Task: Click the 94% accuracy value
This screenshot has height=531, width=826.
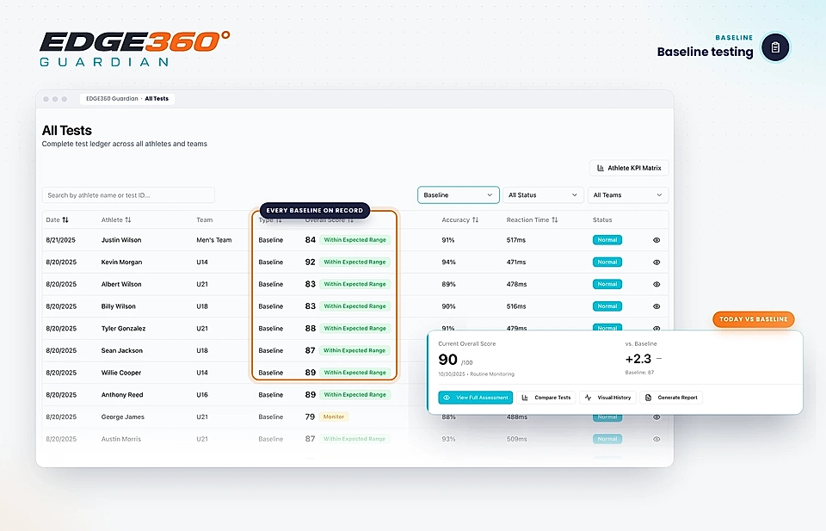Action: coord(448,262)
